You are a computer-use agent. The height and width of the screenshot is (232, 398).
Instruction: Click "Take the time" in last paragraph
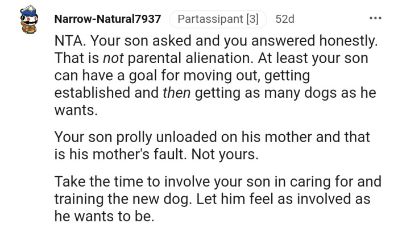[93, 182]
